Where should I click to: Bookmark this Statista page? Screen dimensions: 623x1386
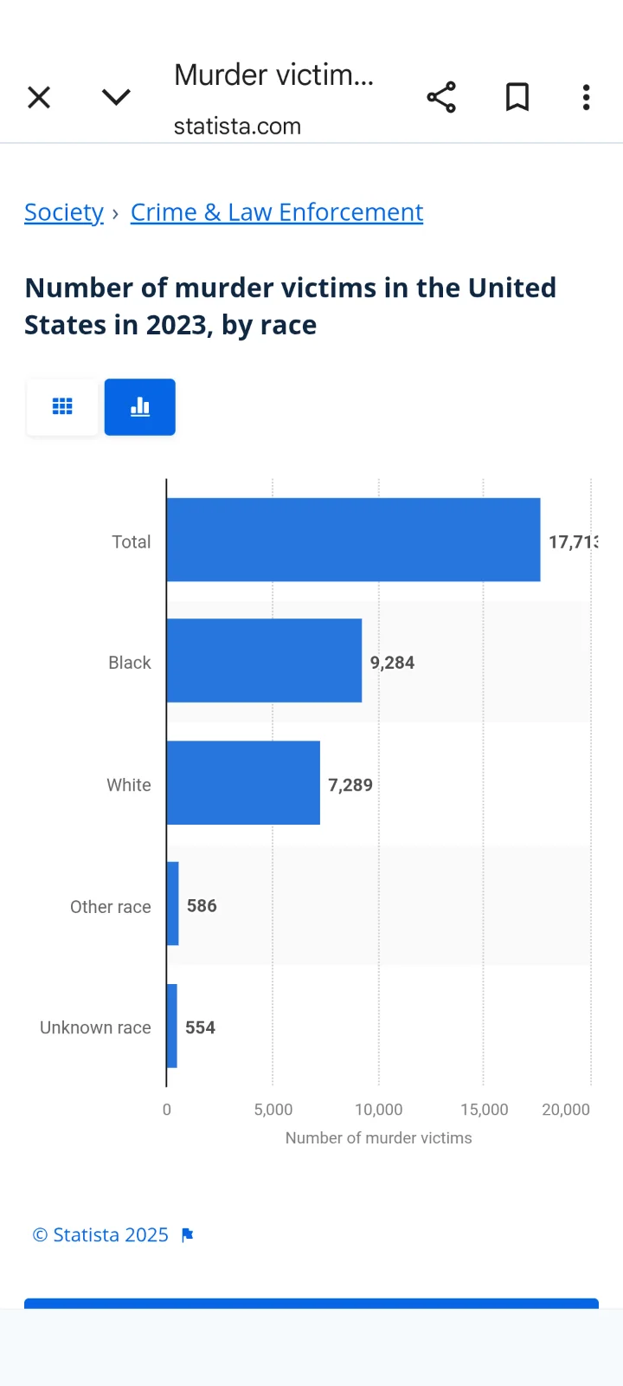click(x=517, y=97)
